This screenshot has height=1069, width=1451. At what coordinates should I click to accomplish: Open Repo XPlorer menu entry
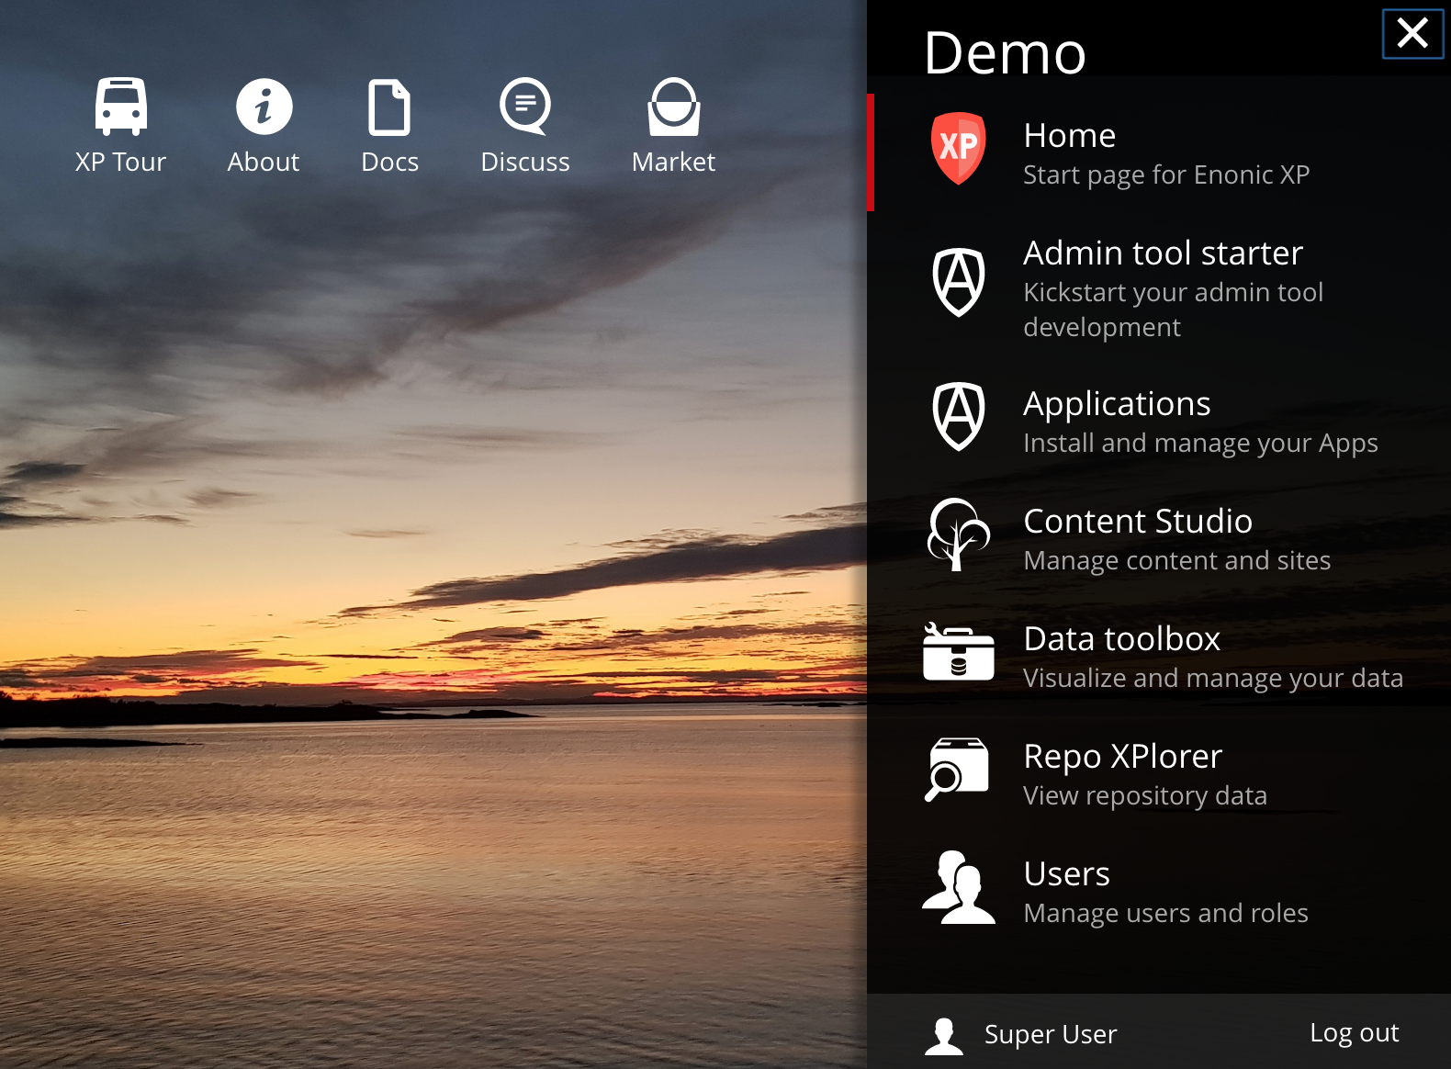(1159, 773)
